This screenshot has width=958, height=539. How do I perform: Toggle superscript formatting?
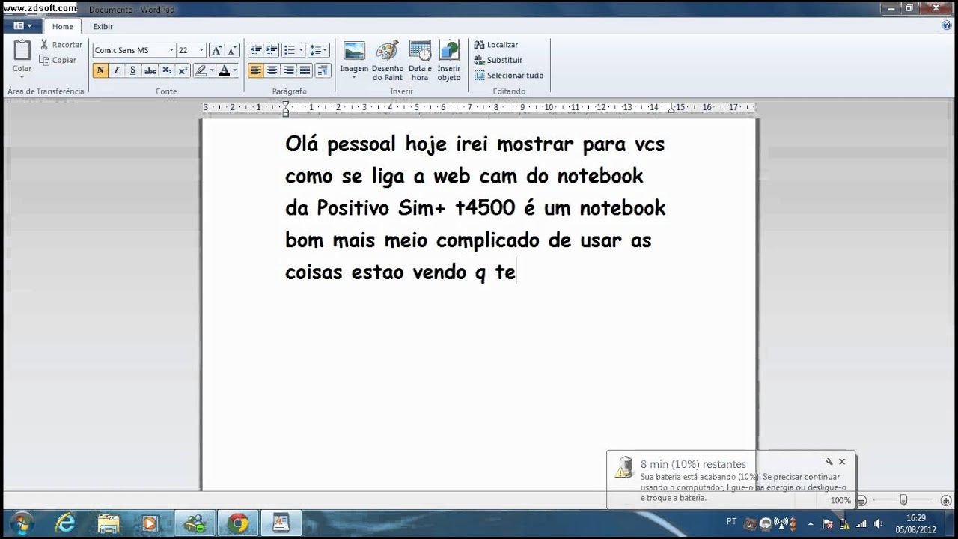point(183,70)
